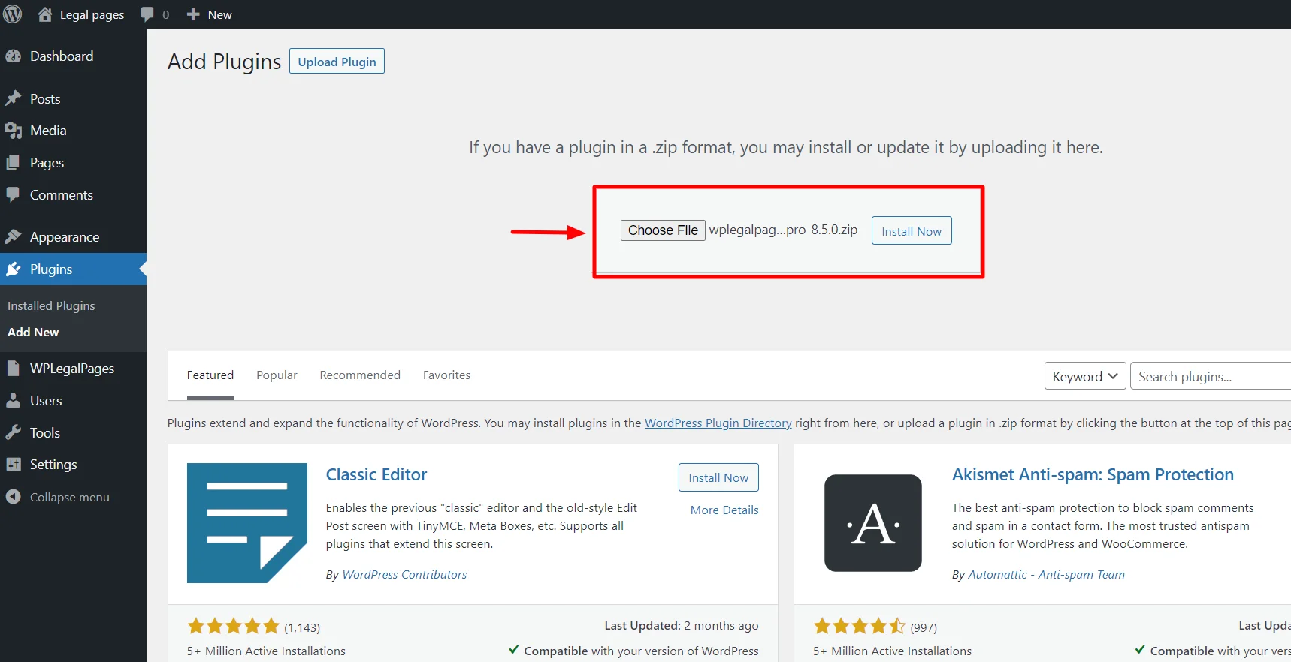Image resolution: width=1291 pixels, height=662 pixels.
Task: Click the comments bubble icon in admin bar
Action: point(147,14)
